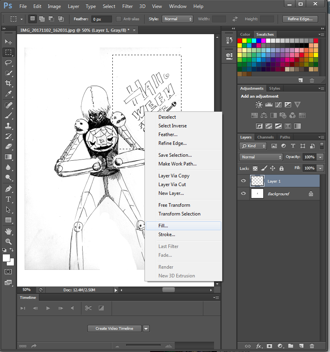Create a new layer group folder
The width and height of the screenshot is (330, 352).
point(291,346)
